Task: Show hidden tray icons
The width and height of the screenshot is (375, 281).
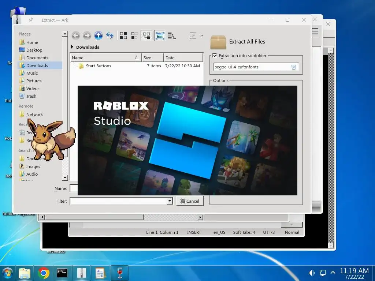Action: [x=333, y=272]
